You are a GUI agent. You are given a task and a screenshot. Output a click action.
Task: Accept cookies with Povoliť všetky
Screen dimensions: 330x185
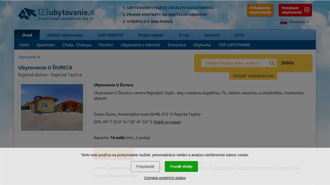(181, 166)
